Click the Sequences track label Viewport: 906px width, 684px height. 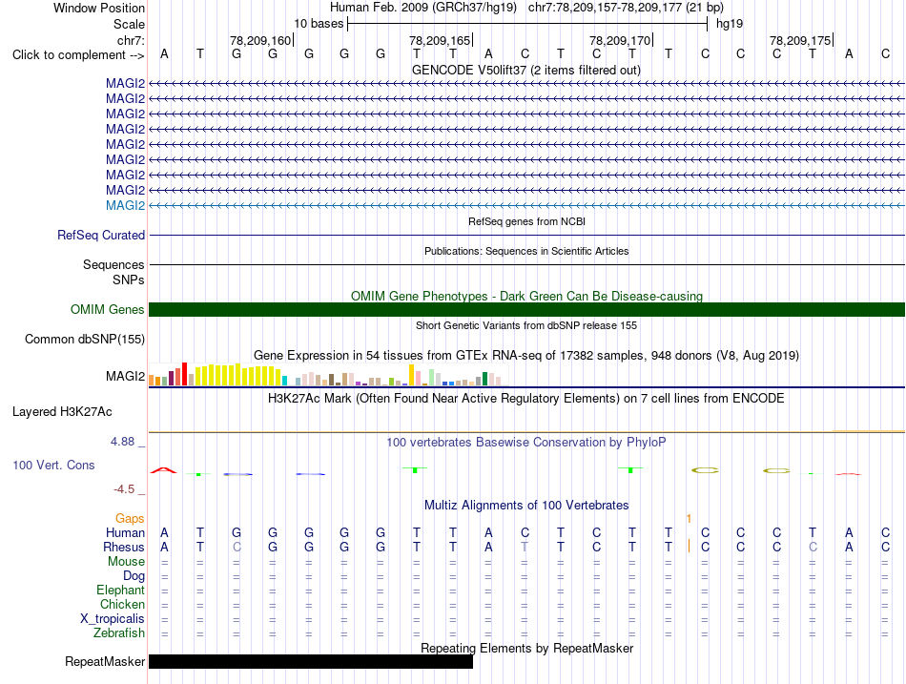[113, 264]
